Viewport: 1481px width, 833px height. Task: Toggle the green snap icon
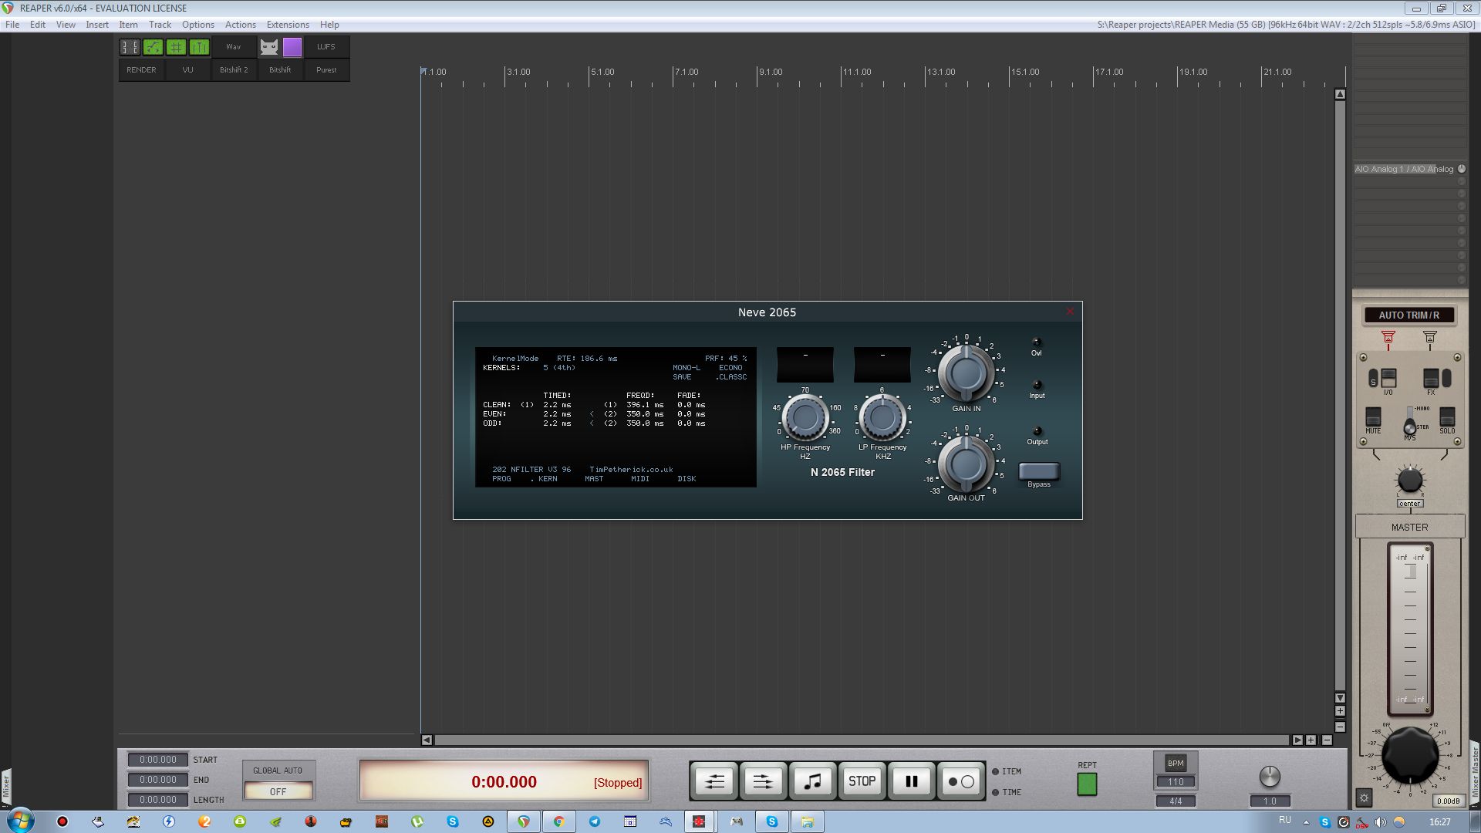click(x=199, y=47)
